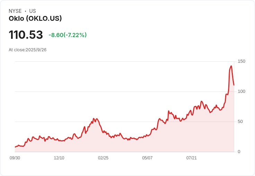Image resolution: width=255 pixels, height=176 pixels.
Task: Select the 07/21 date on x-axis
Action: 192,158
